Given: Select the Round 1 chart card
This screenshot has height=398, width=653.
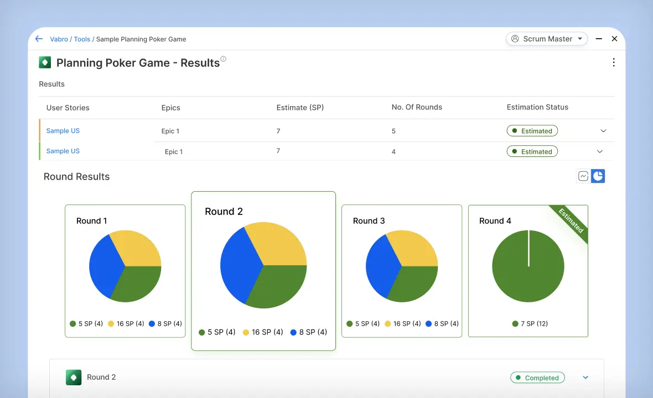Looking at the screenshot, I should click(125, 271).
